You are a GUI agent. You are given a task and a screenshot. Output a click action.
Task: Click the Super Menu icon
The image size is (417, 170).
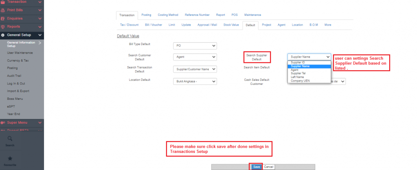[3, 122]
